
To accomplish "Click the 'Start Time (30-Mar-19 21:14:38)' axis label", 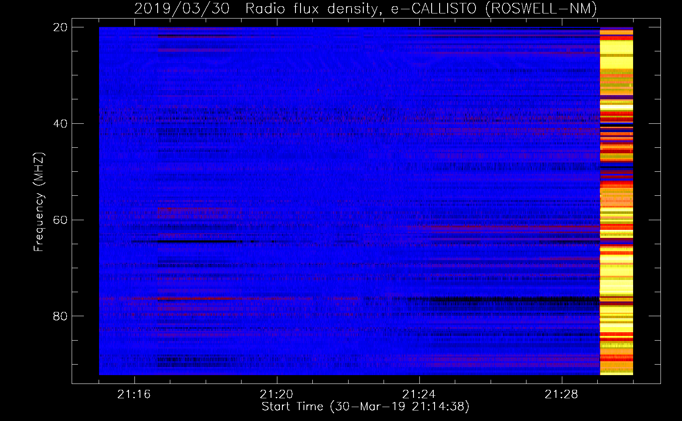I will tap(365, 407).
